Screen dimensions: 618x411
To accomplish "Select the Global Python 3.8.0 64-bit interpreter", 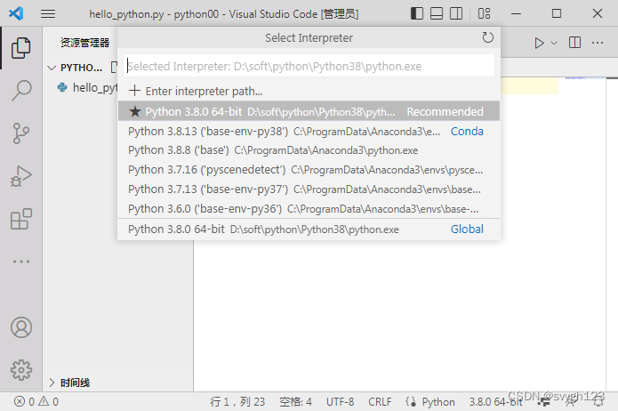I will coord(309,230).
